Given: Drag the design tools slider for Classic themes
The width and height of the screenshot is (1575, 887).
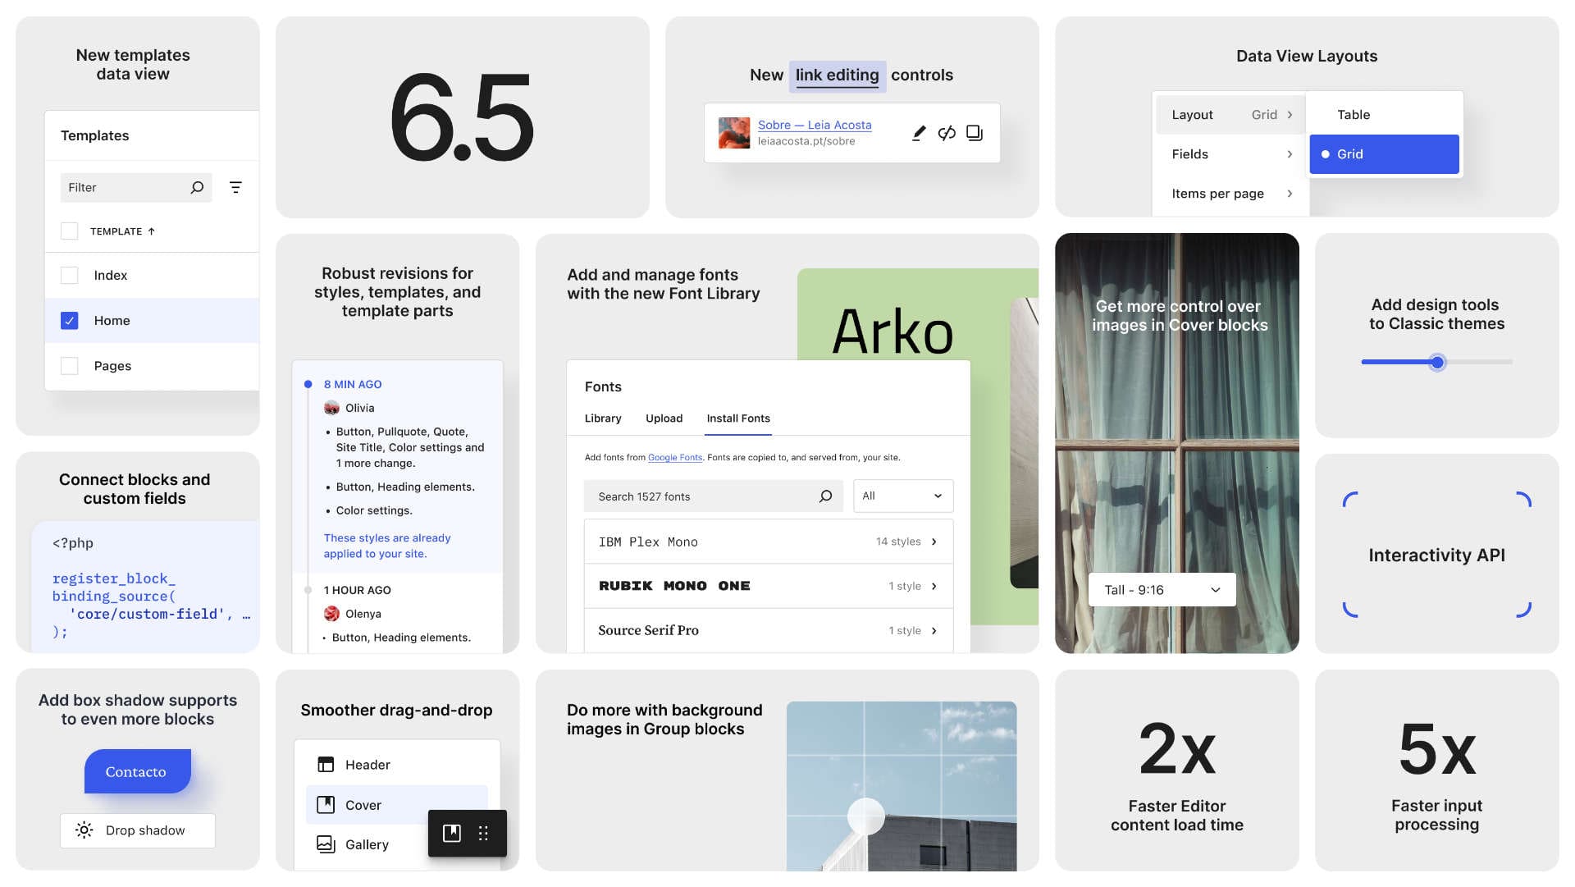Looking at the screenshot, I should coord(1436,363).
